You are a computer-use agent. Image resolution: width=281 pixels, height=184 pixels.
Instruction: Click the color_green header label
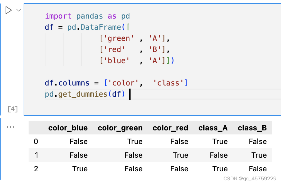pos(120,128)
